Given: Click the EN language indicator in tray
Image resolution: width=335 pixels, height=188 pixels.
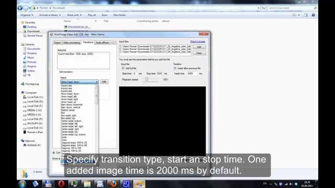Looking at the screenshot, I should pos(265,183).
